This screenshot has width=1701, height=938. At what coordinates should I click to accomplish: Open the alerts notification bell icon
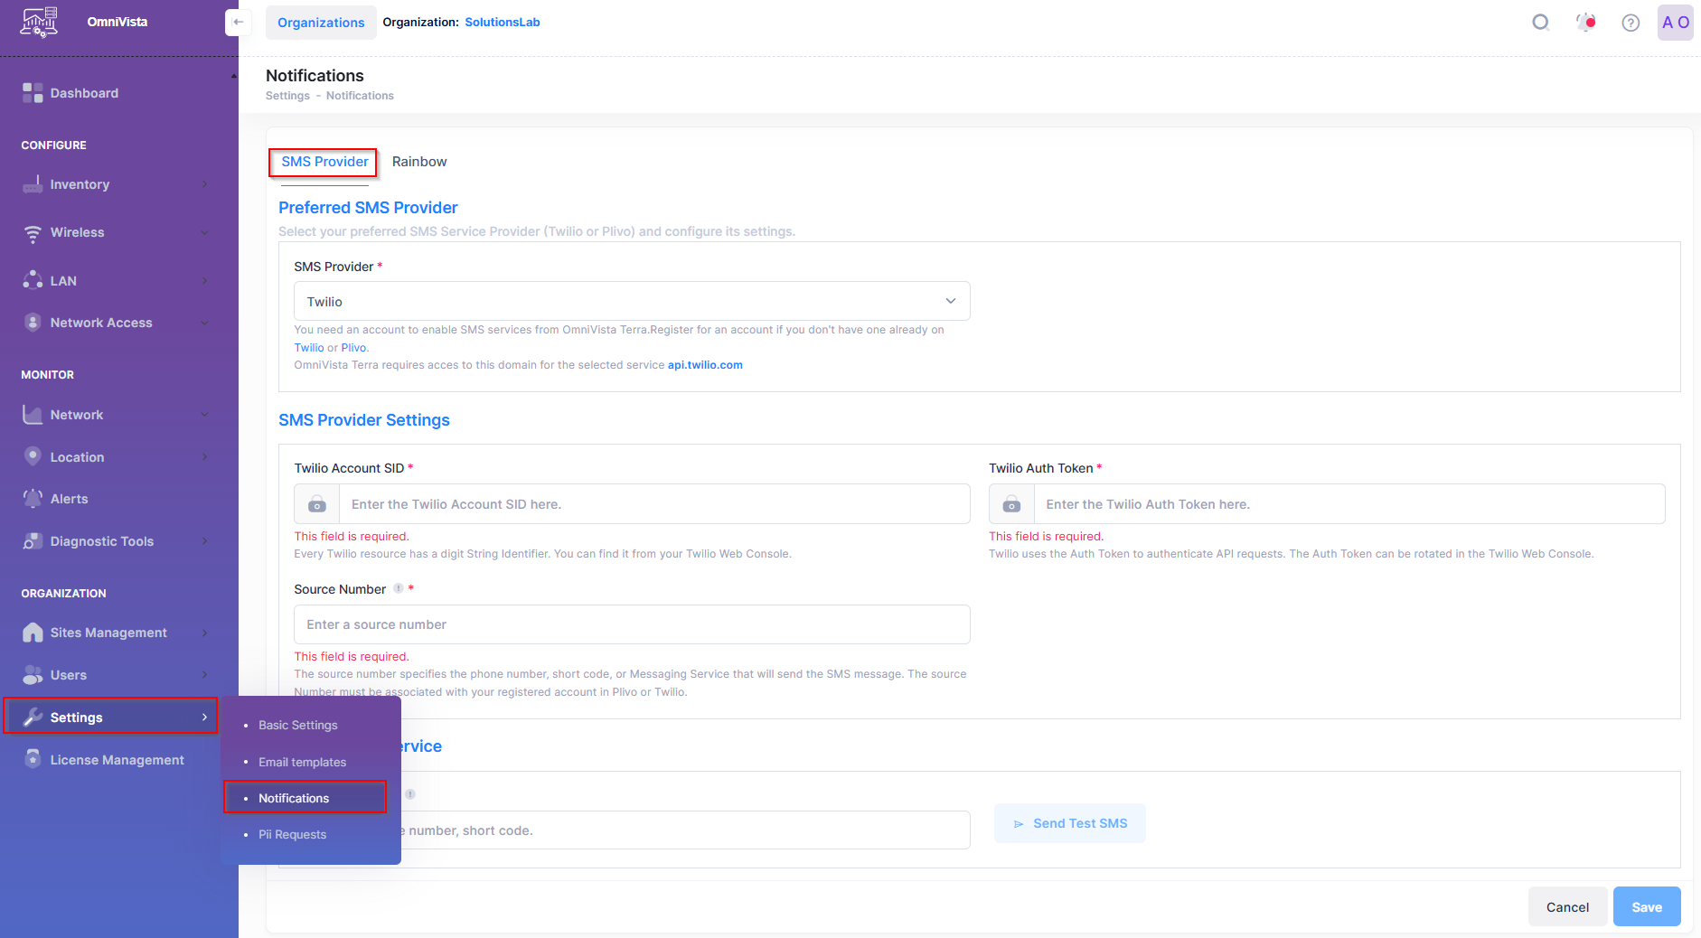point(1585,23)
